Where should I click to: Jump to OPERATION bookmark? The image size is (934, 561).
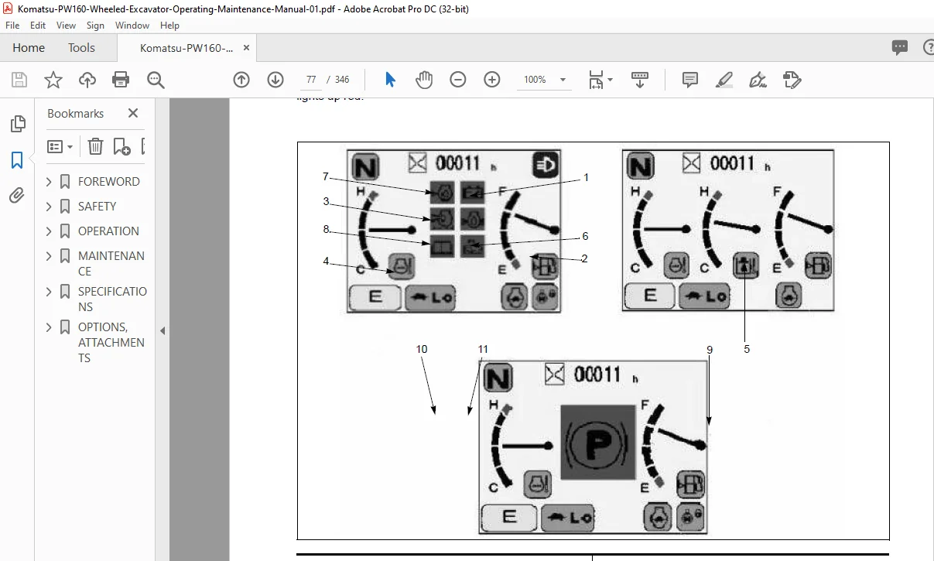[x=108, y=231]
